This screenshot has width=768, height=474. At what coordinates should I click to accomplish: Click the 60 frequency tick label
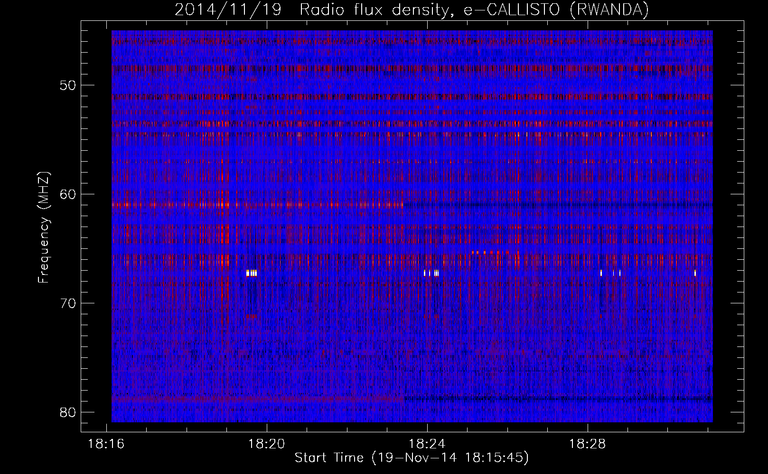pyautogui.click(x=68, y=194)
